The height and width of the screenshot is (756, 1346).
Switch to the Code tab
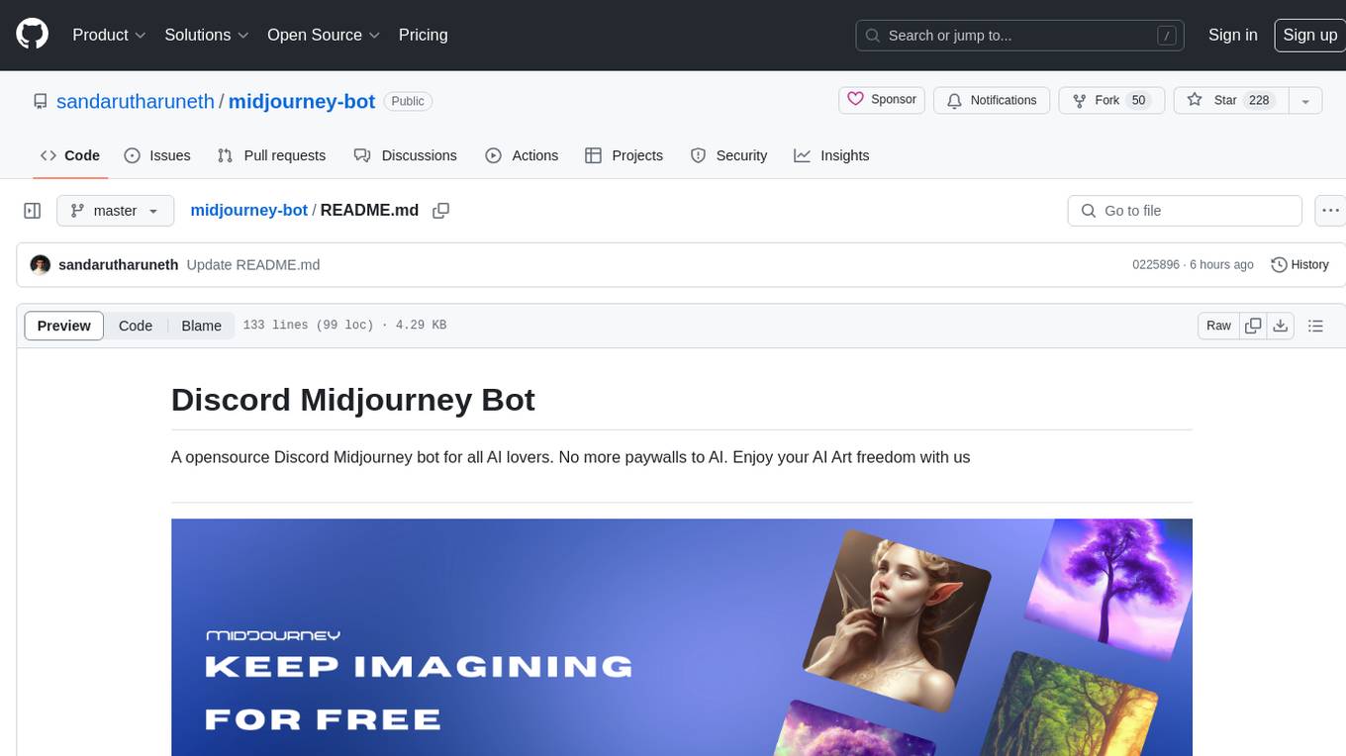coord(70,155)
